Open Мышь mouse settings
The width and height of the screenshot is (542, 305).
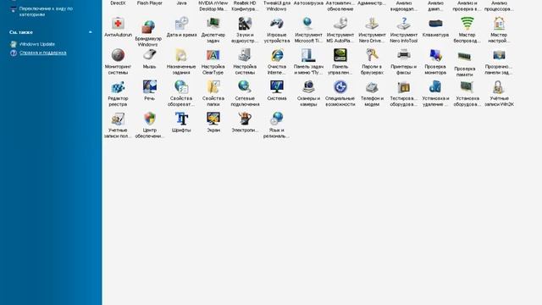point(149,54)
